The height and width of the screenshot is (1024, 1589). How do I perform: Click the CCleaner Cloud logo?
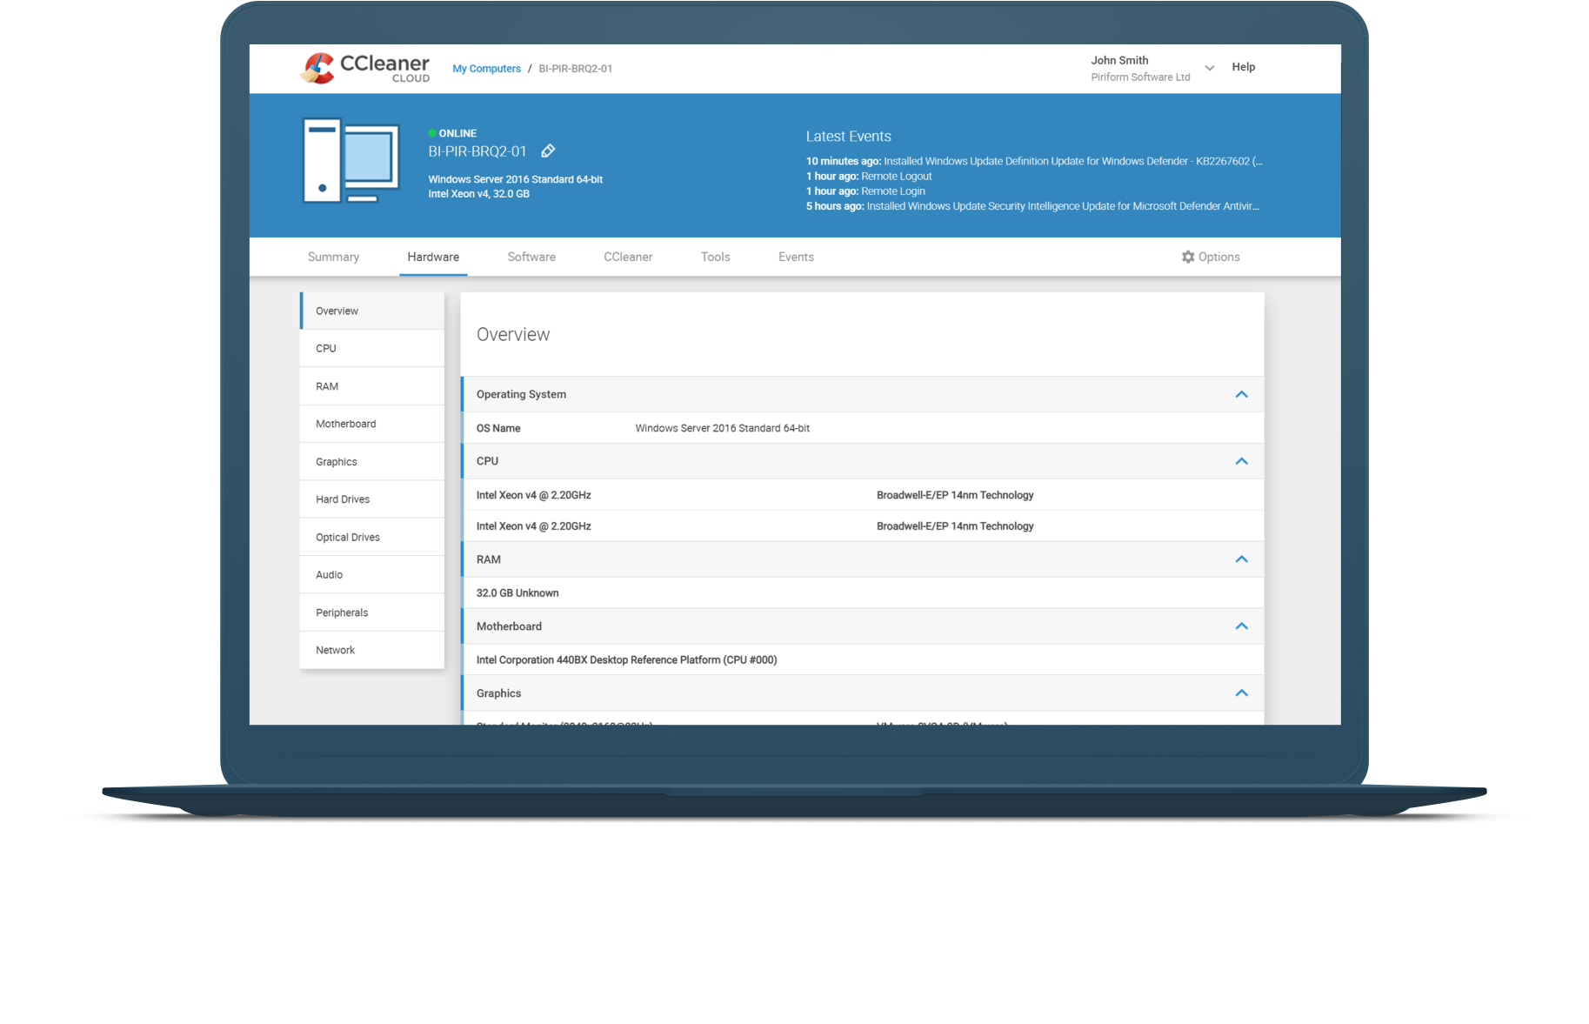365,68
